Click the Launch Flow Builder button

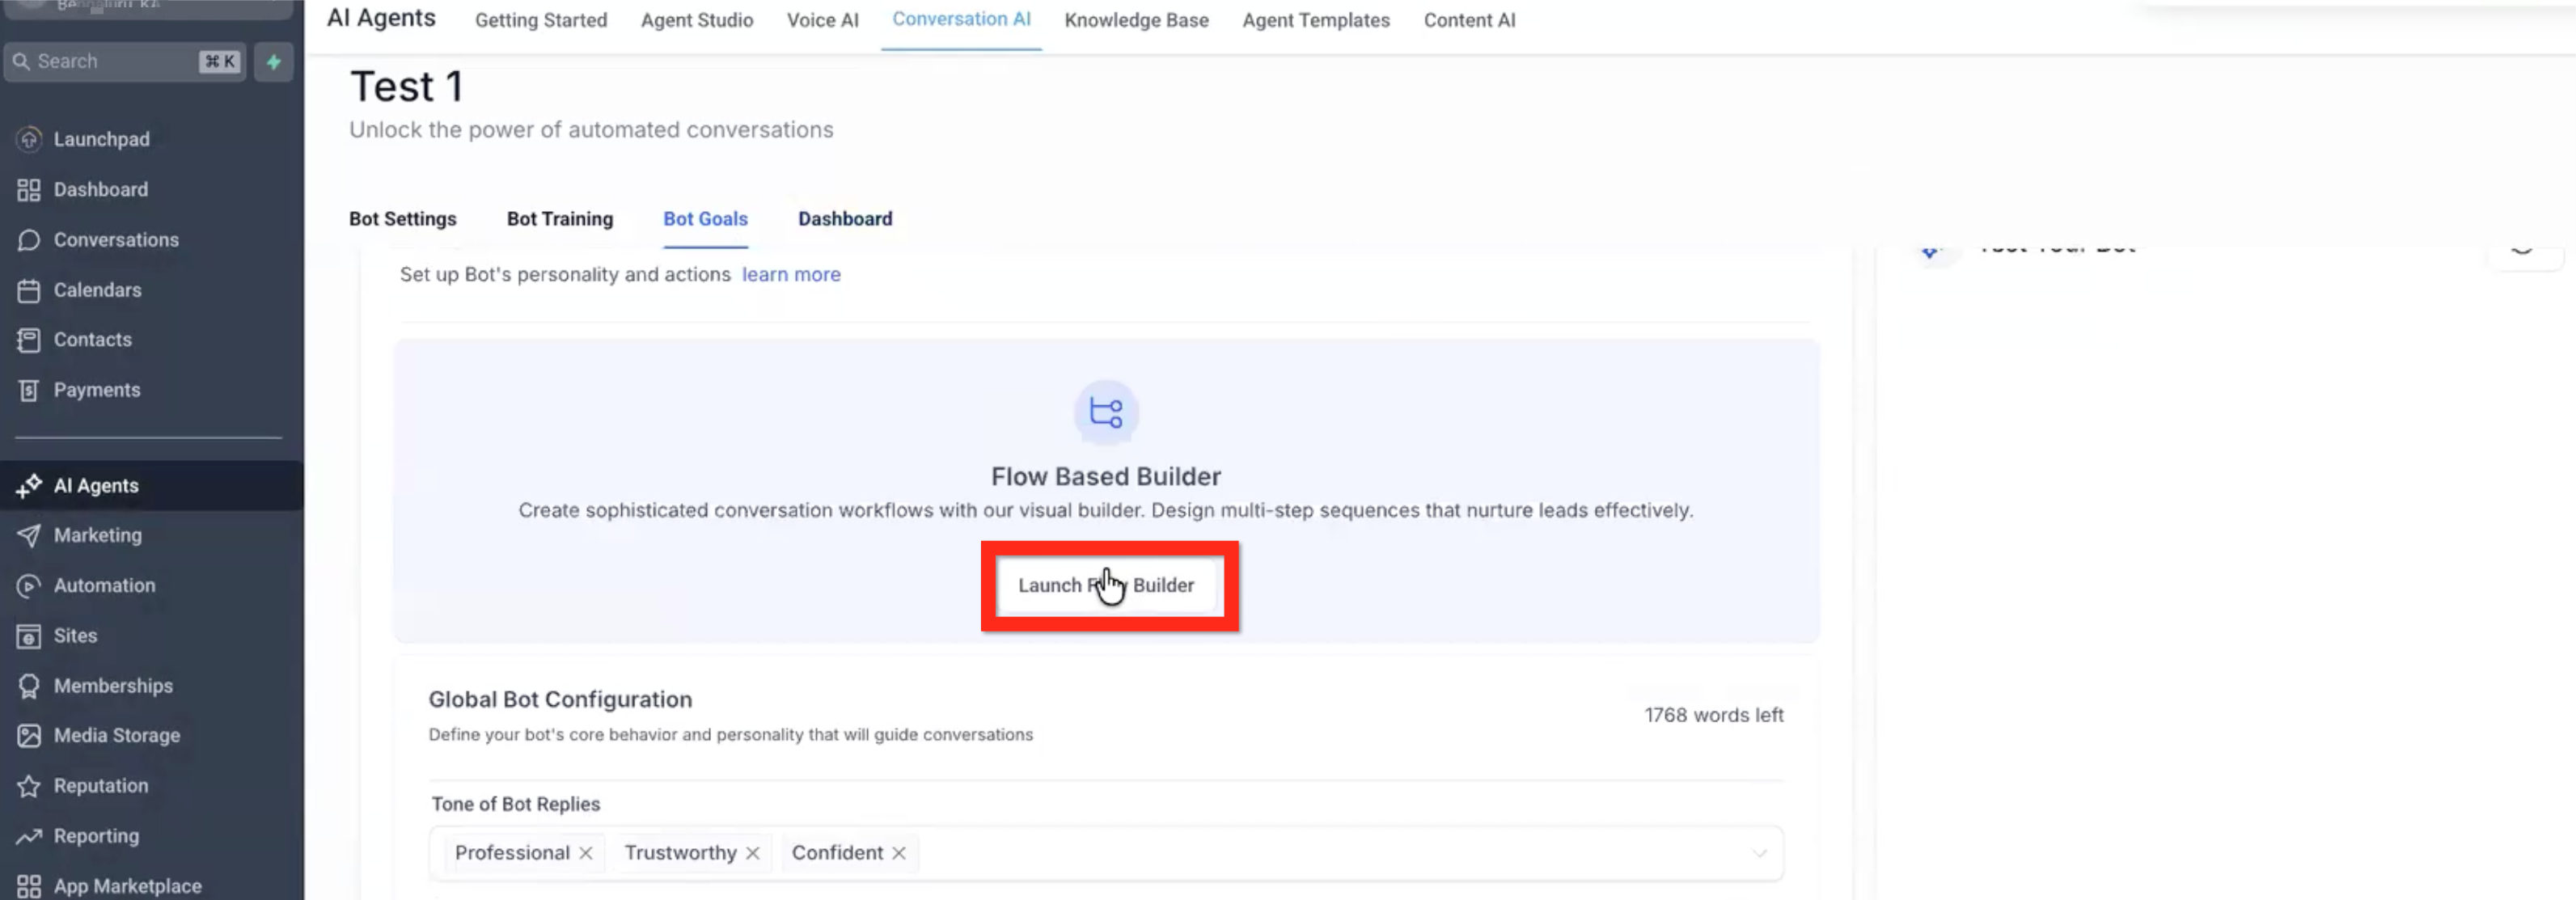point(1105,585)
